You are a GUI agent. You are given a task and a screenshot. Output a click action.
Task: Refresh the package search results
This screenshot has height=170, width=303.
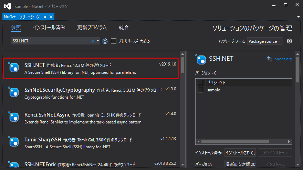[105, 41]
